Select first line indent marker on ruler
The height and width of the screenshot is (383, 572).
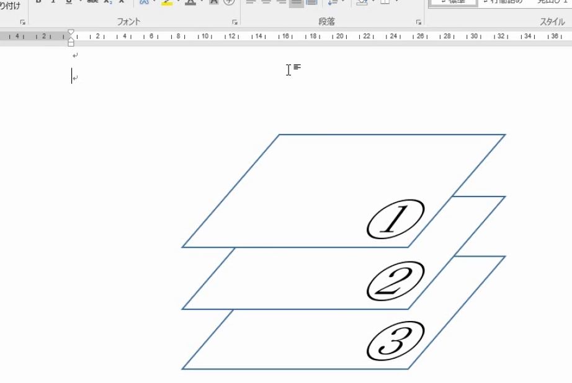71,32
